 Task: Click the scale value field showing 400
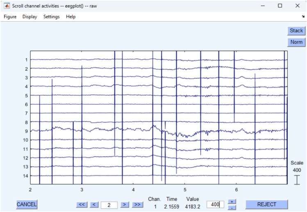[215, 205]
